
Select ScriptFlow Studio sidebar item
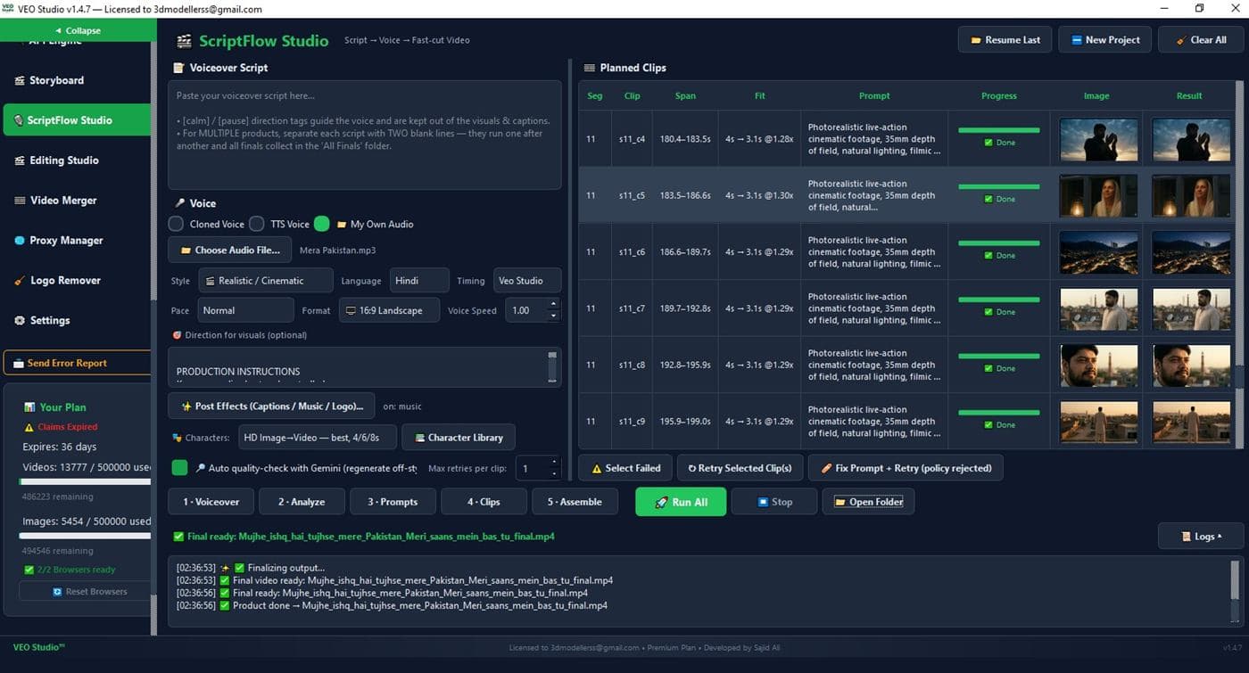point(77,120)
